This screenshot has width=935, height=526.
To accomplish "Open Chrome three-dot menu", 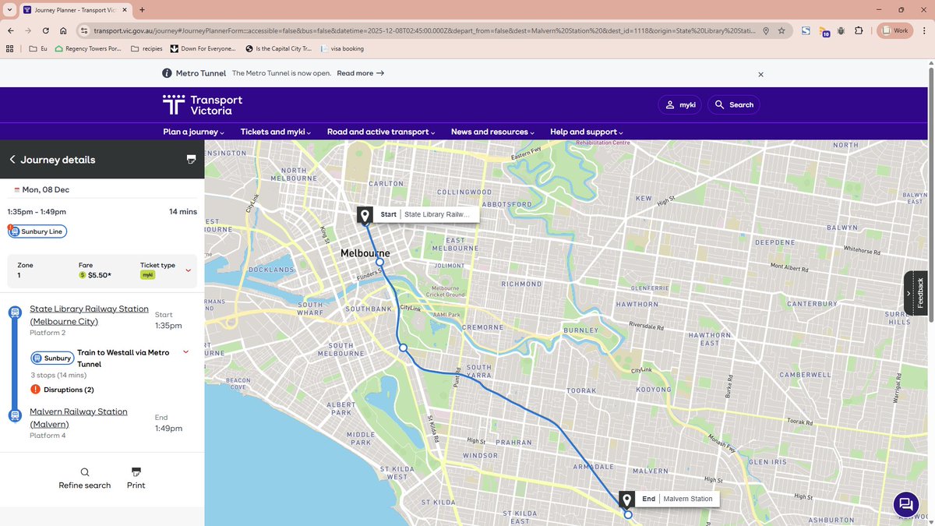I will point(923,30).
